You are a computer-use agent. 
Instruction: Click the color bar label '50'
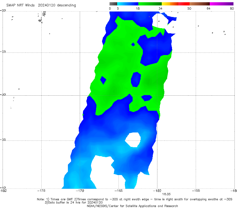point(189,8)
